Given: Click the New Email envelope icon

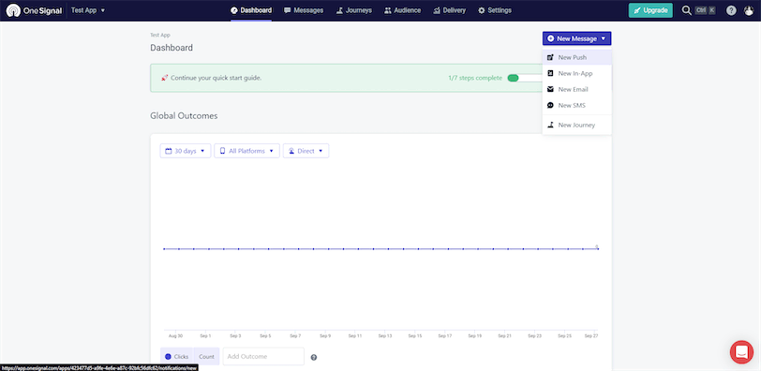Looking at the screenshot, I should (x=550, y=89).
